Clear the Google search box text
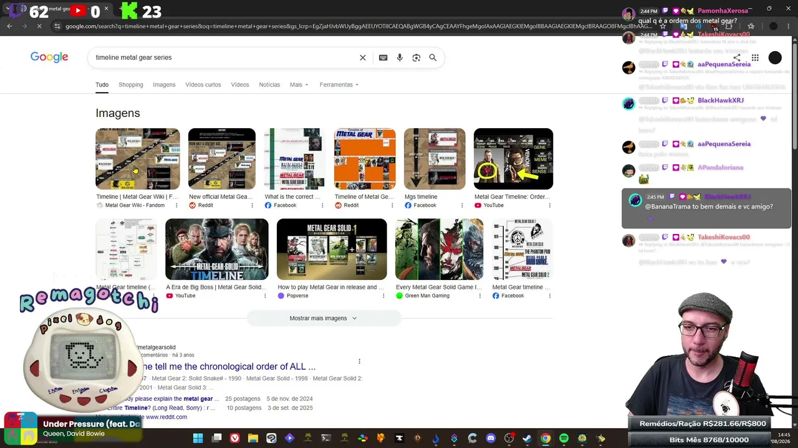Viewport: 798px width, 448px height. pyautogui.click(x=363, y=57)
